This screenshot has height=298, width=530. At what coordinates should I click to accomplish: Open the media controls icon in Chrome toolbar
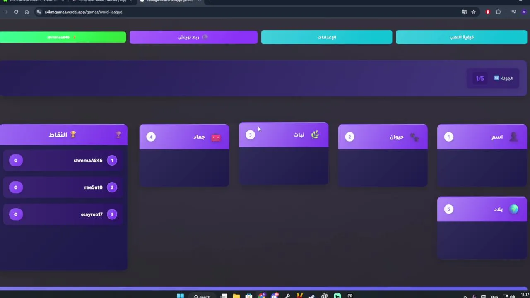coord(513,12)
